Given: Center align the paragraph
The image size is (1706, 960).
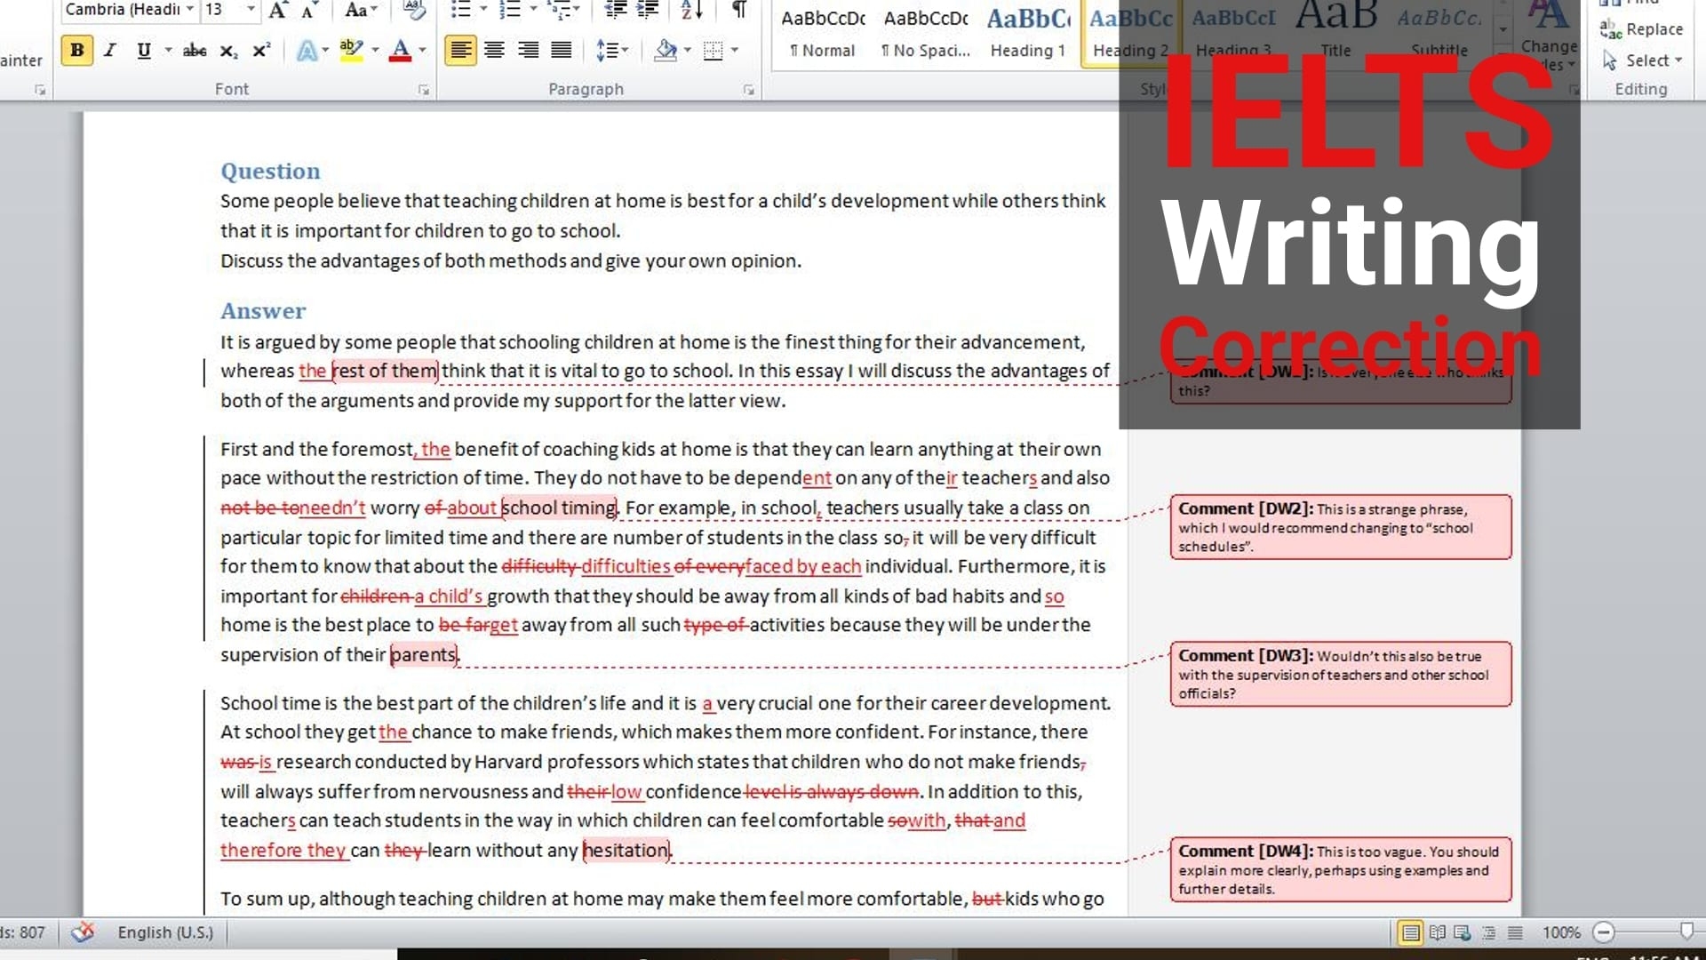Looking at the screenshot, I should point(494,51).
